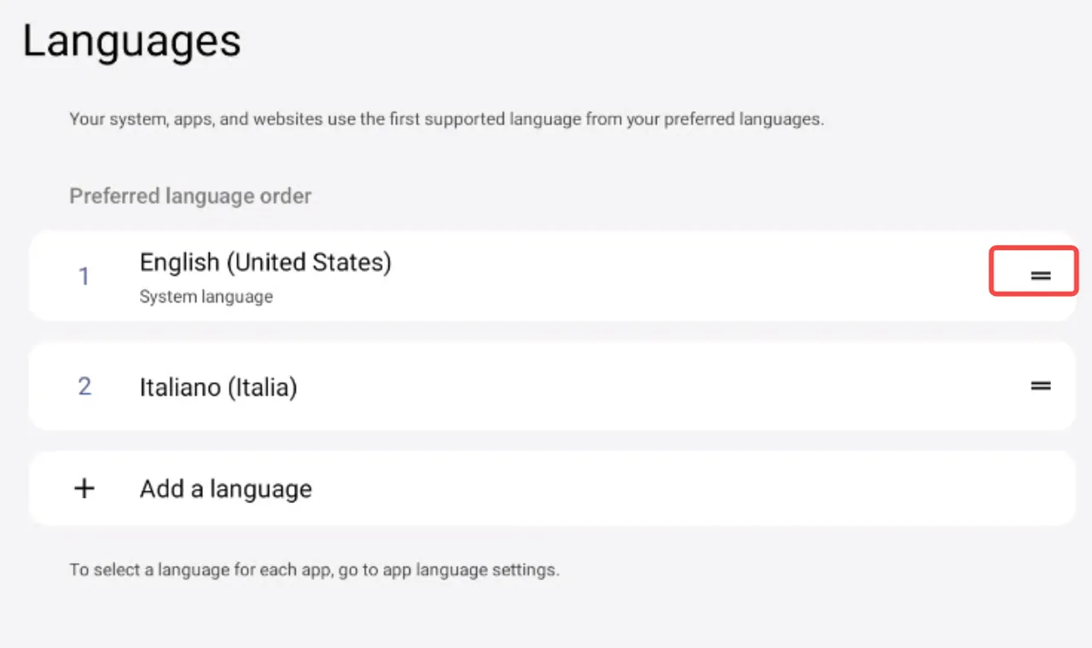Click the description about first supported language
This screenshot has height=648, width=1092.
click(446, 119)
